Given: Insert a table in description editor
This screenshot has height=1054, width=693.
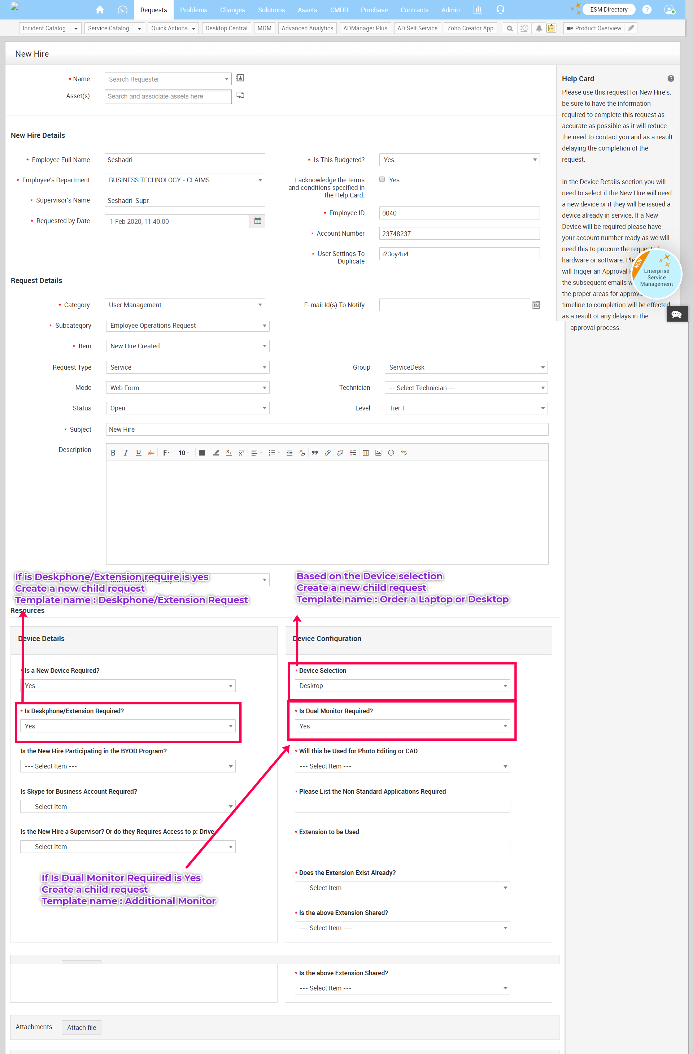Looking at the screenshot, I should coord(365,453).
